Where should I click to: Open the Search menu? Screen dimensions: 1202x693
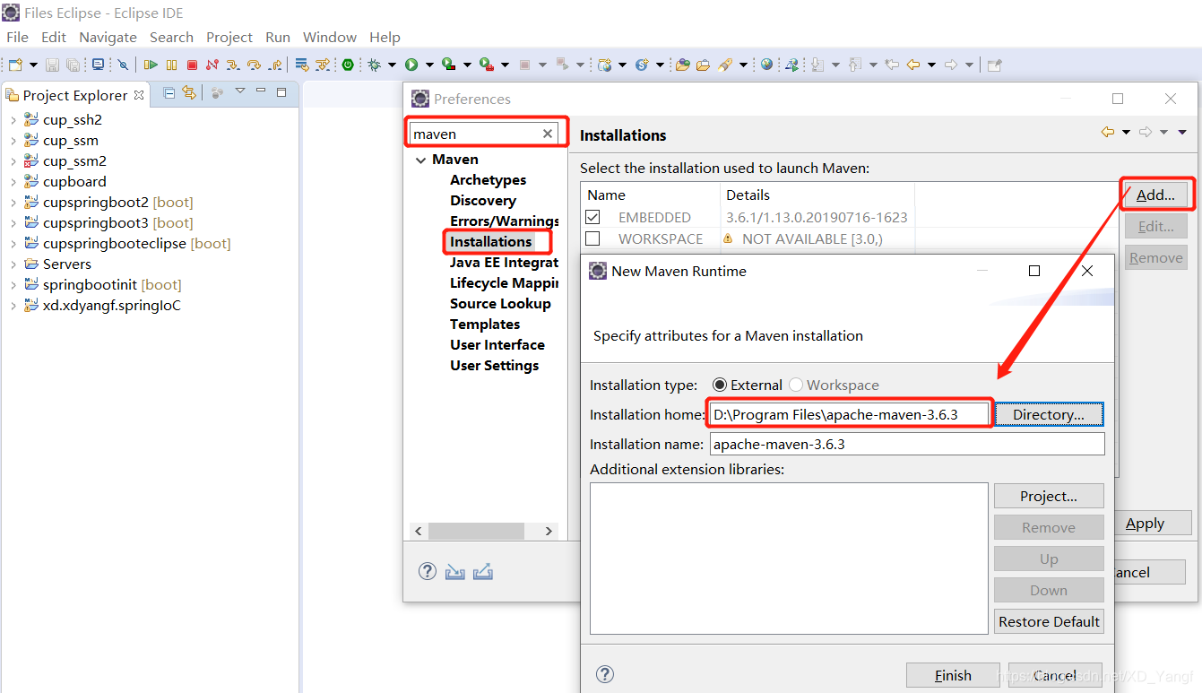tap(171, 37)
